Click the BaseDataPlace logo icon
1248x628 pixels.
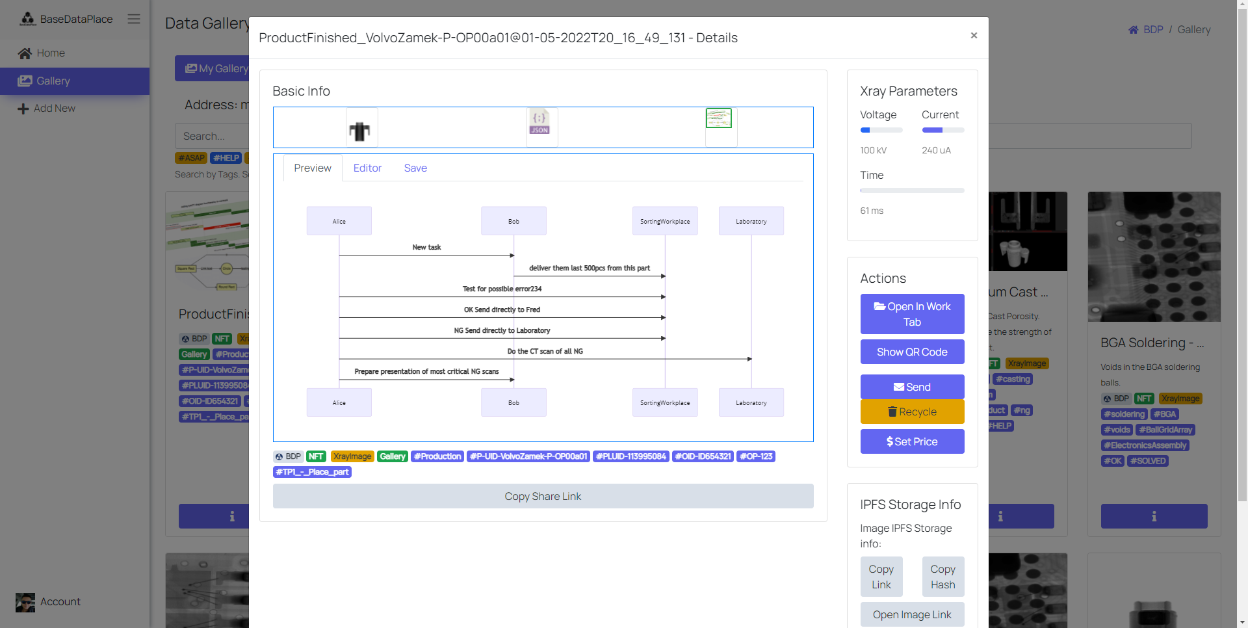point(27,19)
